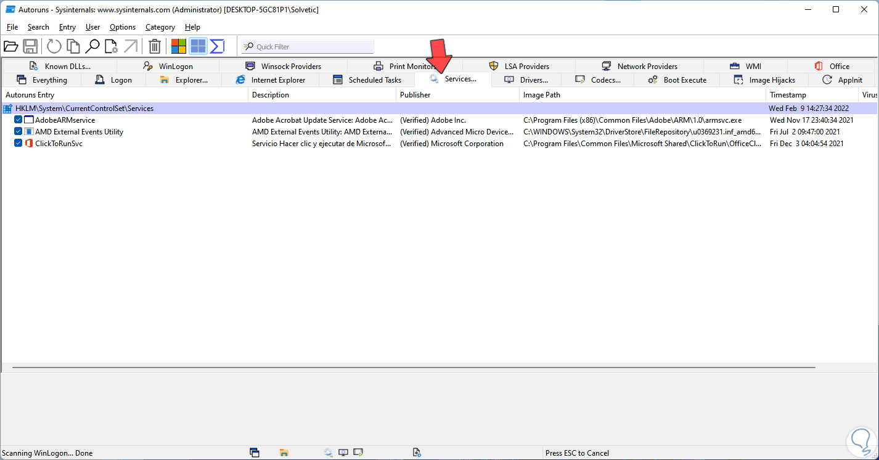Screen dimensions: 879x460
Task: Click the "Fri Jul 2 09:47:00 2021" timestamp
Action: pos(805,132)
